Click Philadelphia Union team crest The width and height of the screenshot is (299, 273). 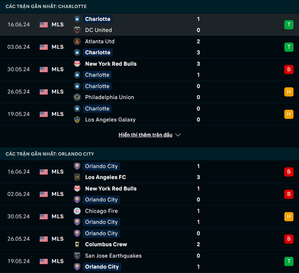pyautogui.click(x=77, y=97)
